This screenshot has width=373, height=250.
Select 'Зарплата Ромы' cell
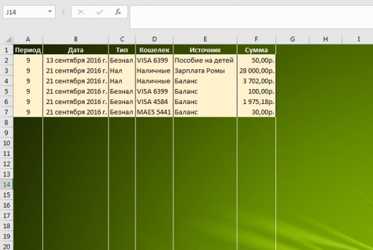pyautogui.click(x=205, y=71)
